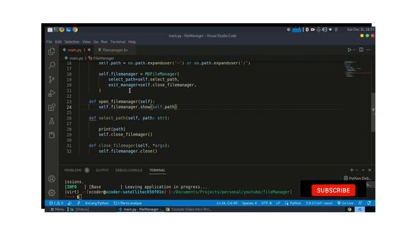The image size is (413, 232).
Task: Run the Python file with play button
Action: 349,50
